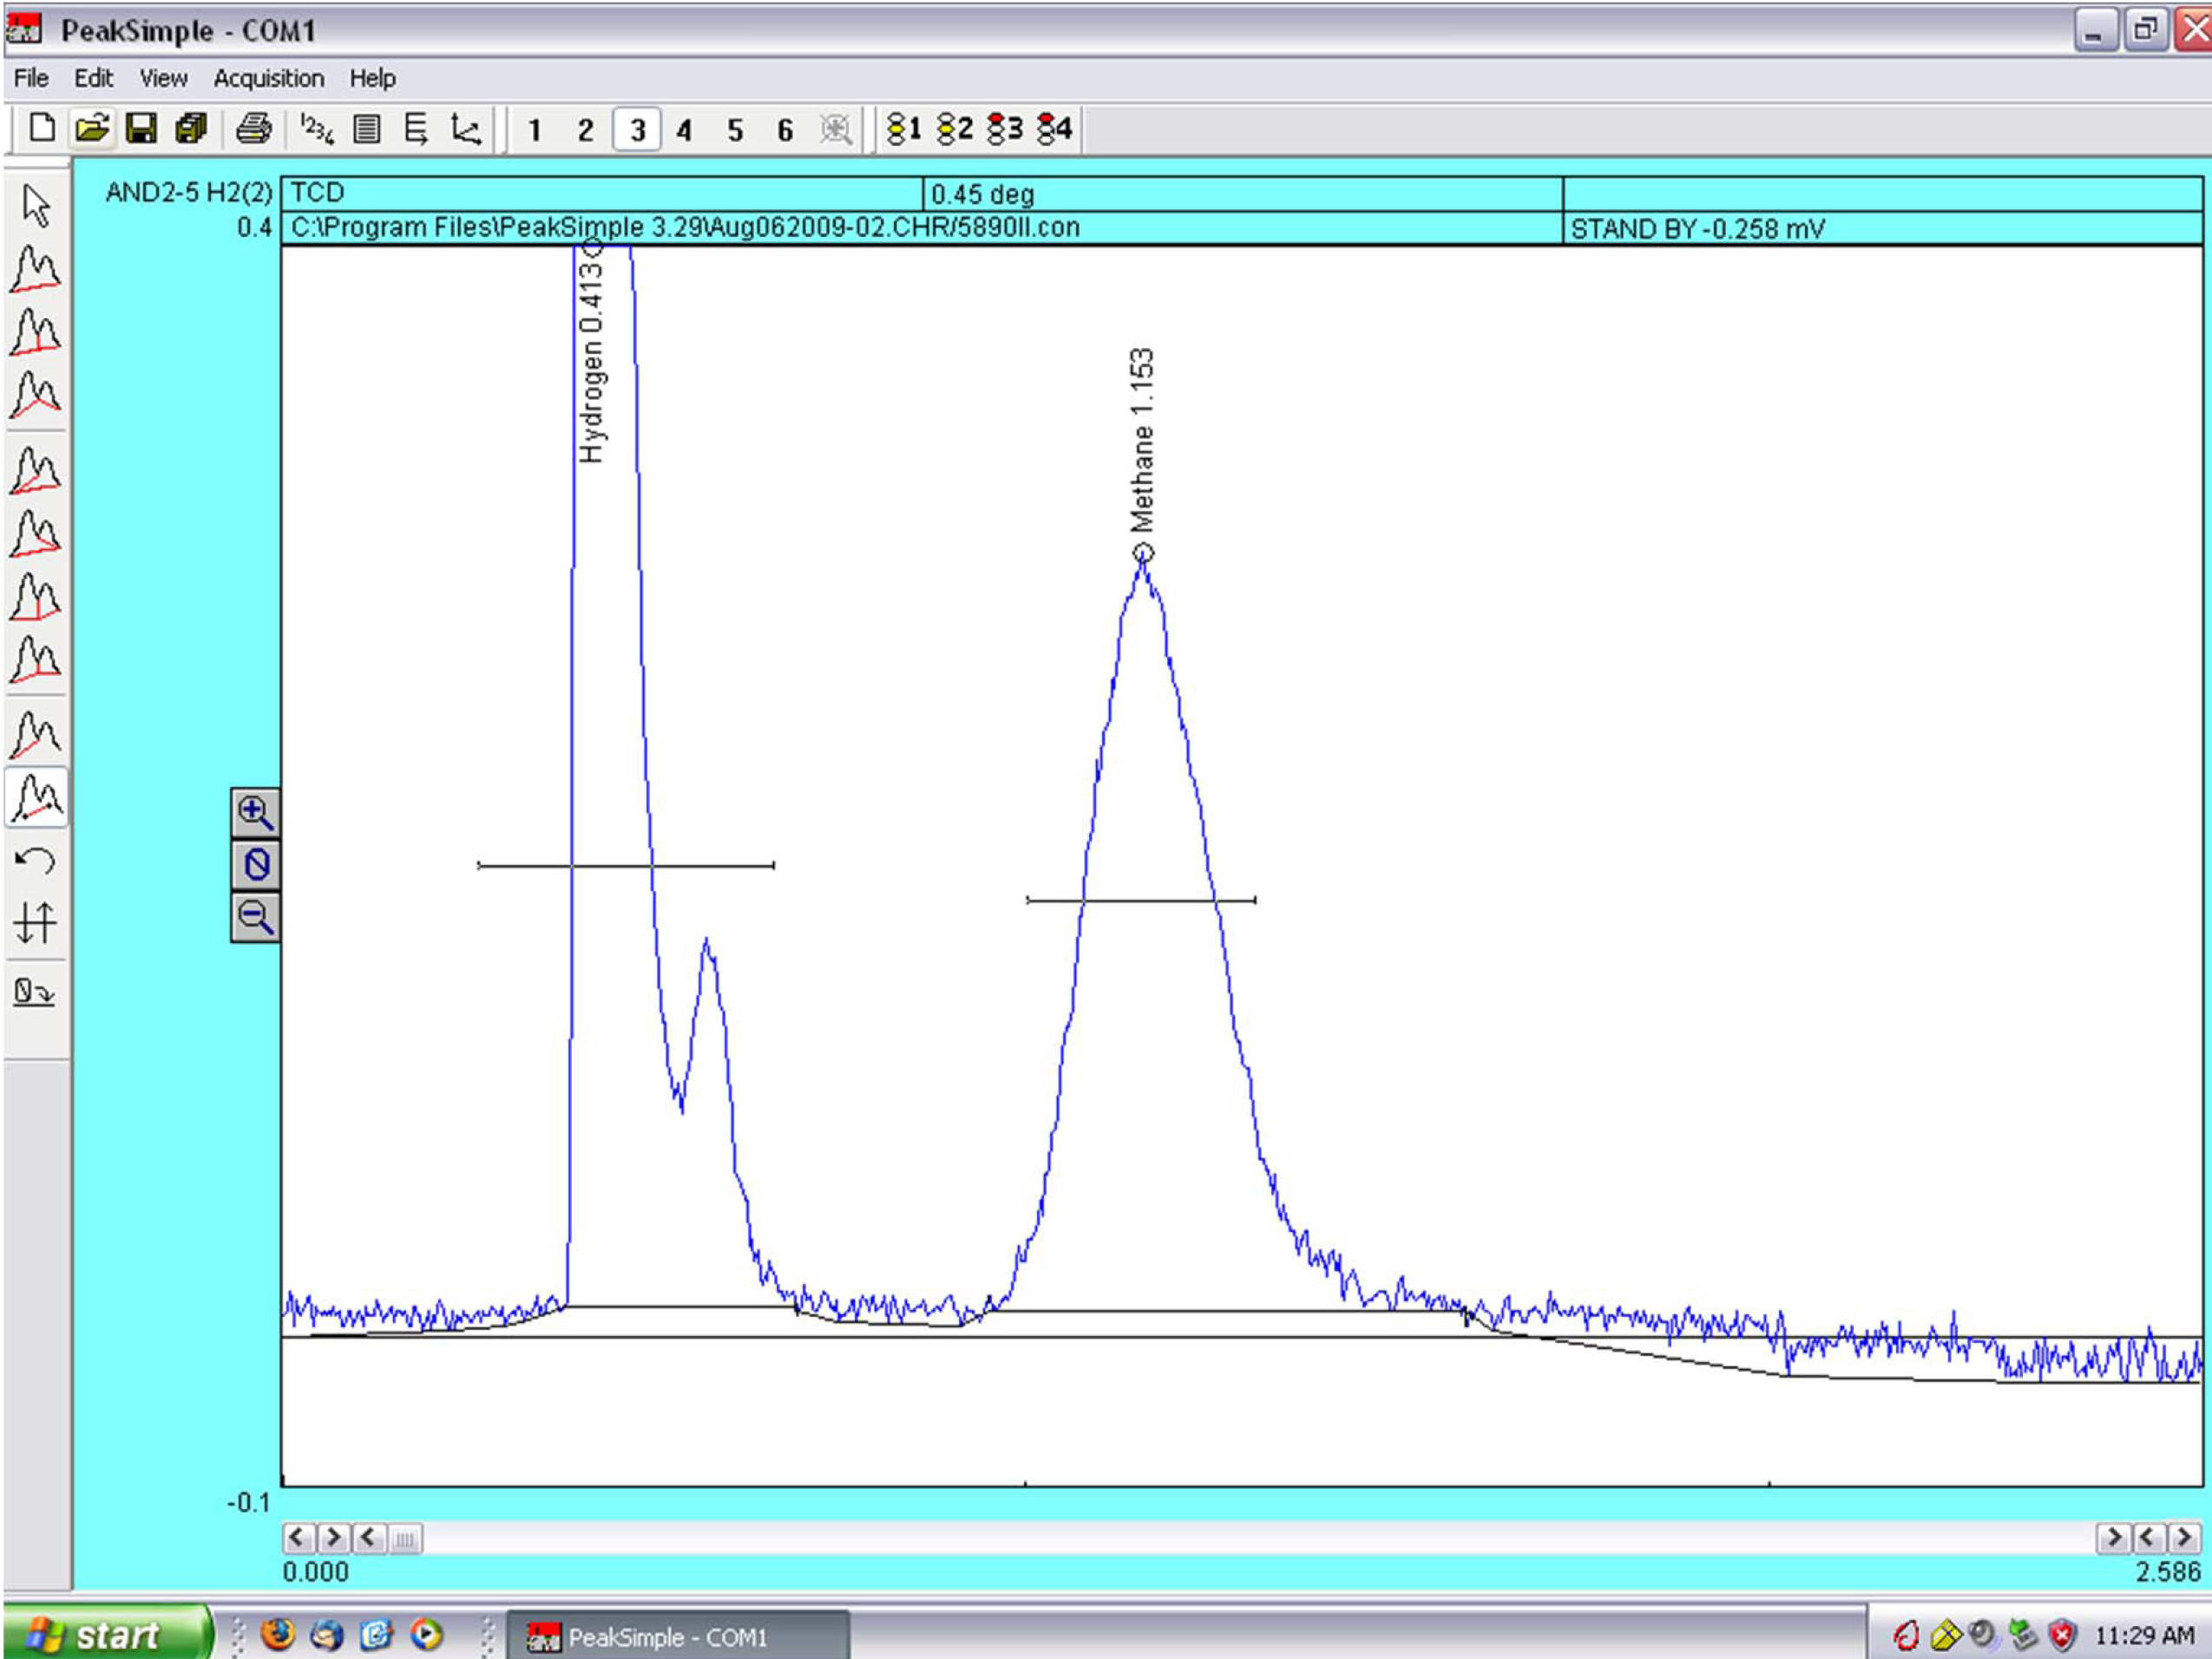2212x1659 pixels.
Task: Click traffic light 2 run status
Action: 954,129
